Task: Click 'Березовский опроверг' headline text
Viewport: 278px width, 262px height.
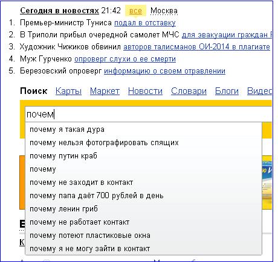Action: point(60,71)
